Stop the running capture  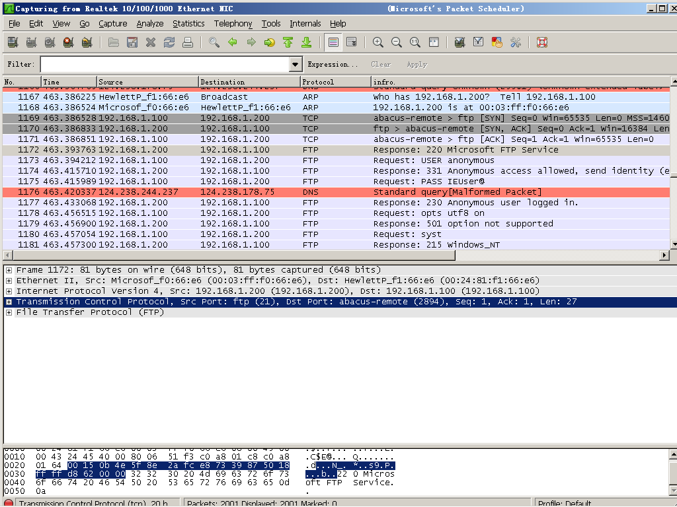68,42
